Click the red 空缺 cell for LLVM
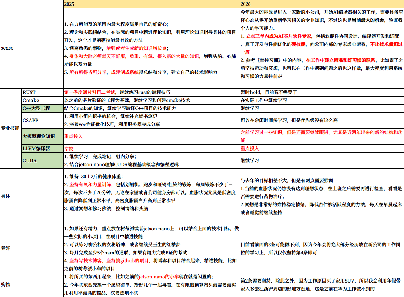Viewport: 404px width, 297px height. [x=151, y=148]
